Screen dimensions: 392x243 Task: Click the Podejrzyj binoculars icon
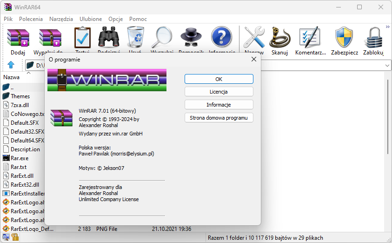(109, 37)
